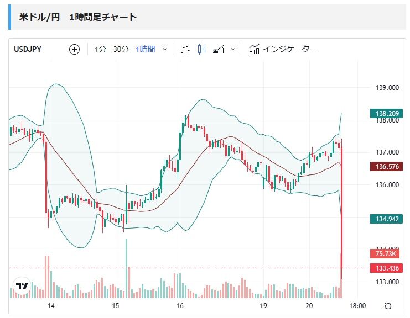Select the area chart style icon
Viewport: 410px width, 318px height.
[x=219, y=49]
